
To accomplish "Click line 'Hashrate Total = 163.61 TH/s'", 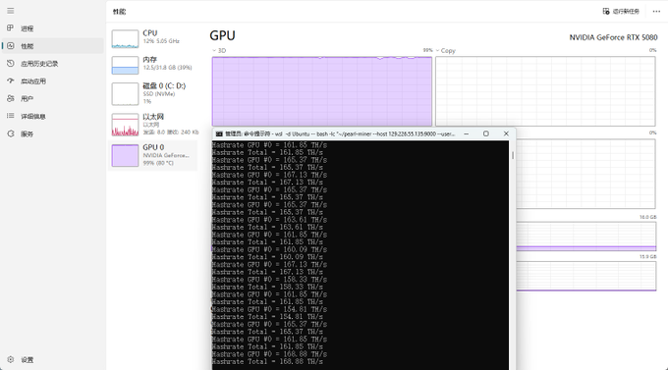I will pyautogui.click(x=267, y=227).
